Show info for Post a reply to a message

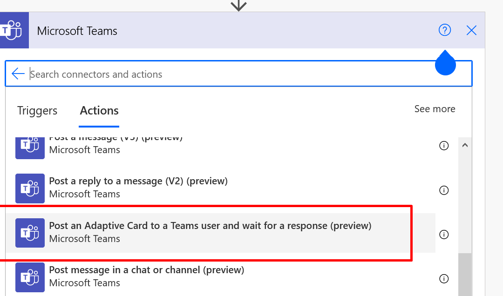pos(444,190)
